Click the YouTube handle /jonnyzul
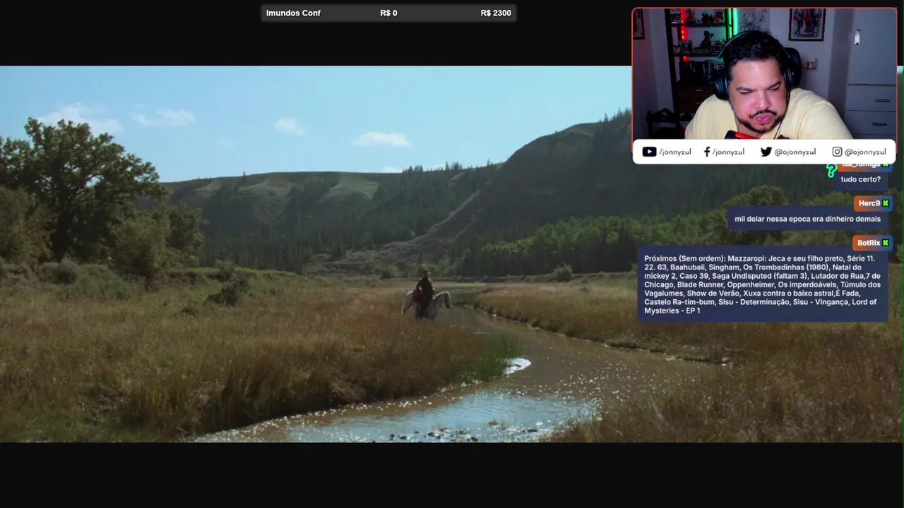This screenshot has height=508, width=904. tap(675, 152)
